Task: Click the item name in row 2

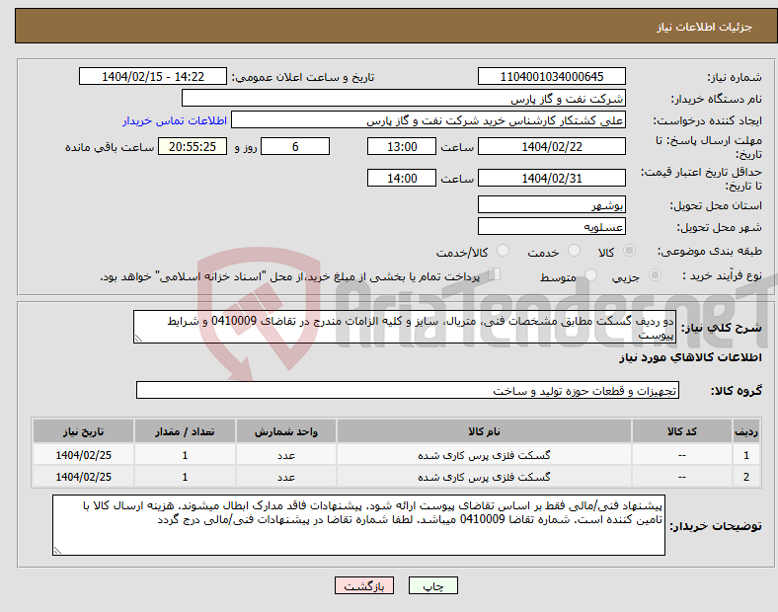Action: (x=484, y=477)
